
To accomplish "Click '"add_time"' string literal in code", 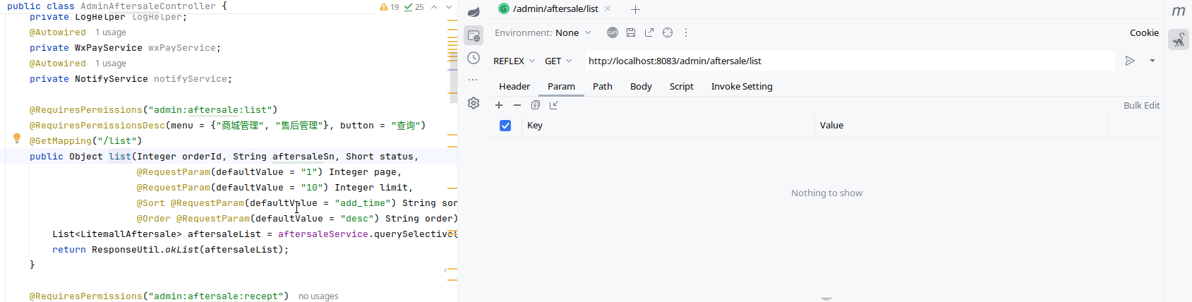I will click(363, 203).
